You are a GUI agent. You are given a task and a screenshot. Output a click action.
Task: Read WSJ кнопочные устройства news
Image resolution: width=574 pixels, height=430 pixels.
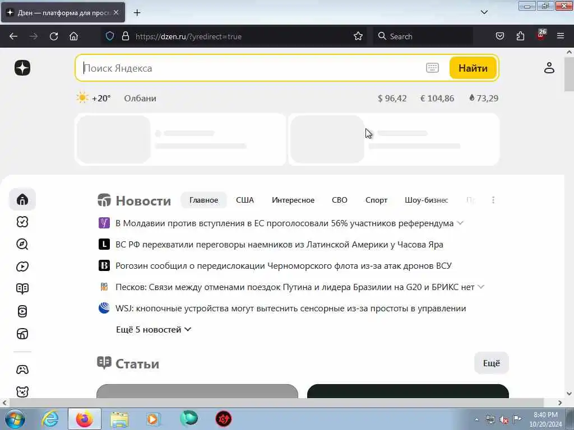click(x=291, y=309)
